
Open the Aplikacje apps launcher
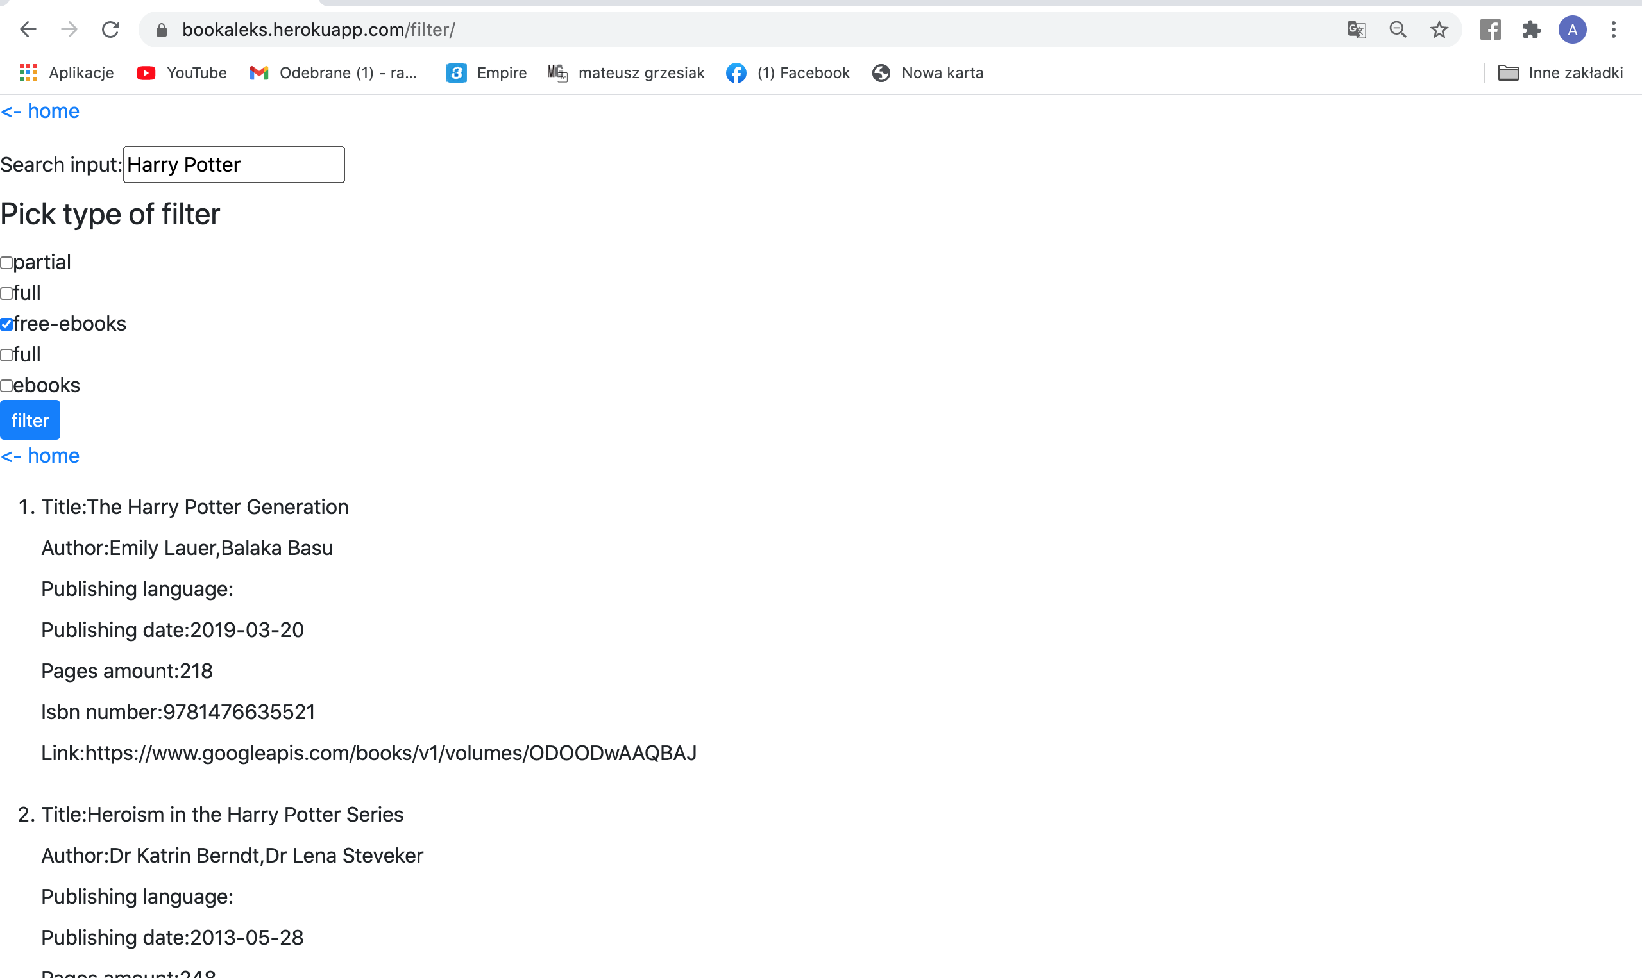[x=66, y=72]
